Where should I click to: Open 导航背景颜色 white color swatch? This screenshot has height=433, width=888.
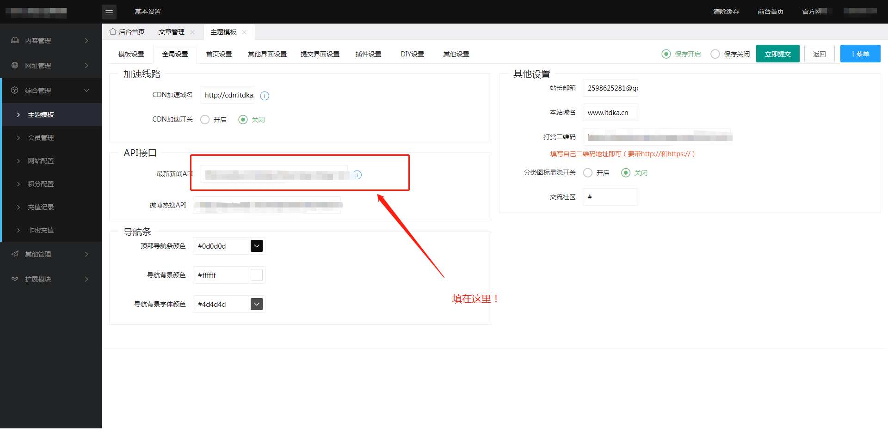tap(257, 275)
